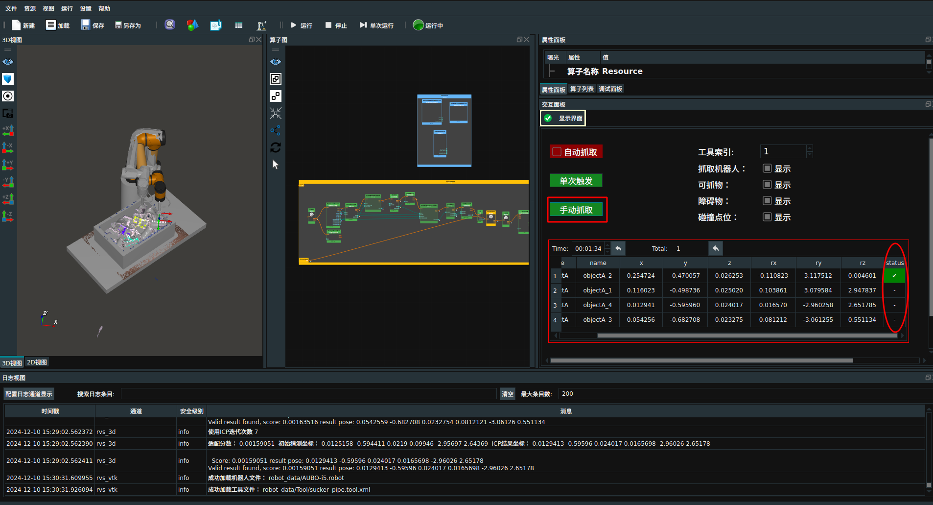
Task: Click the 搜索日志条目 search field
Action: (308, 394)
